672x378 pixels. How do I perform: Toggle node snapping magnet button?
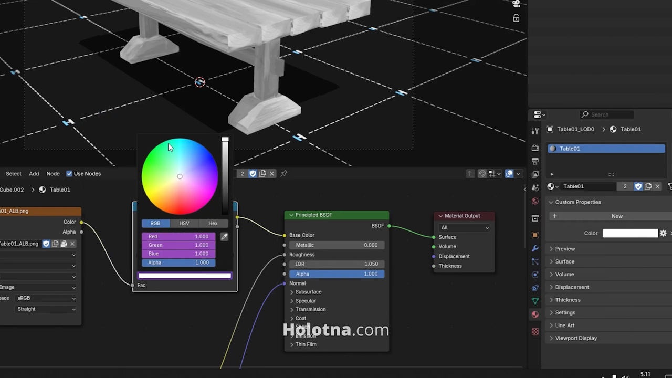click(482, 174)
